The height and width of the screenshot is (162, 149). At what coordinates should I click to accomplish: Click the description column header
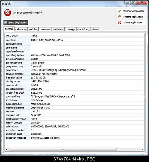[18, 36]
